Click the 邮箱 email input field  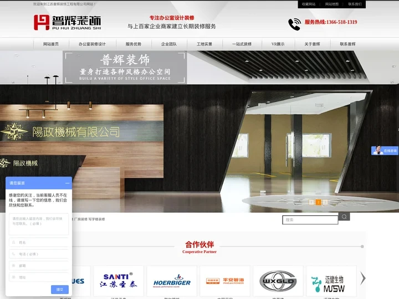[39, 265]
